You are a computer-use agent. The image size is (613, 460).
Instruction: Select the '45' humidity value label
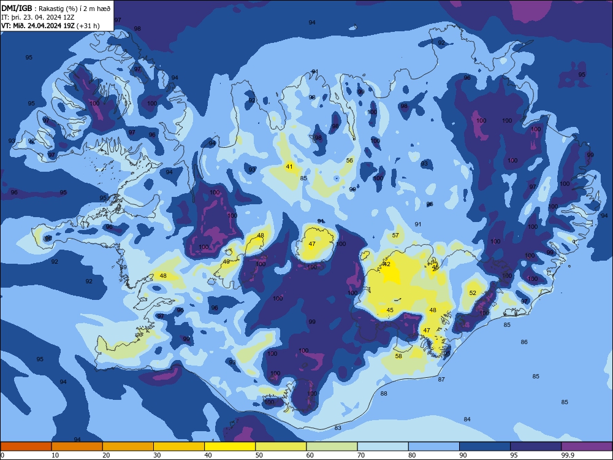pos(390,310)
